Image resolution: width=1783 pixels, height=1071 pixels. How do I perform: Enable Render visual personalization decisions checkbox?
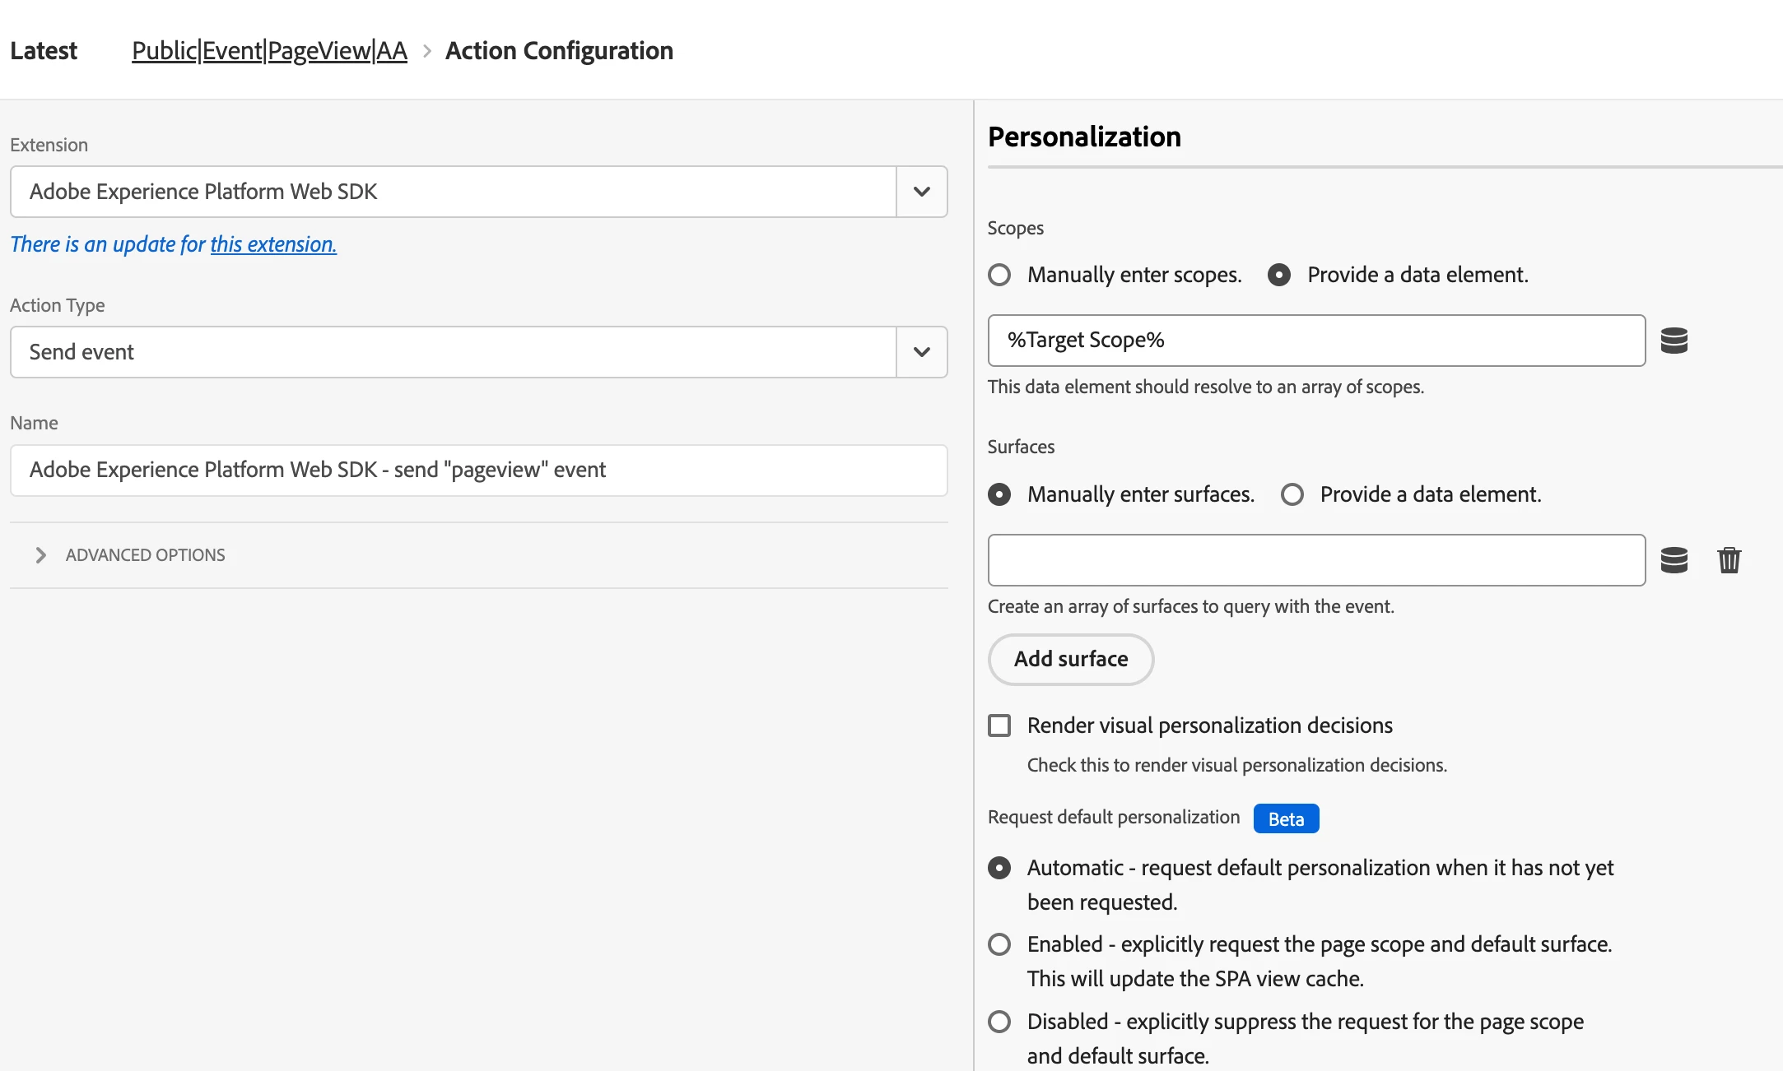[x=999, y=726]
